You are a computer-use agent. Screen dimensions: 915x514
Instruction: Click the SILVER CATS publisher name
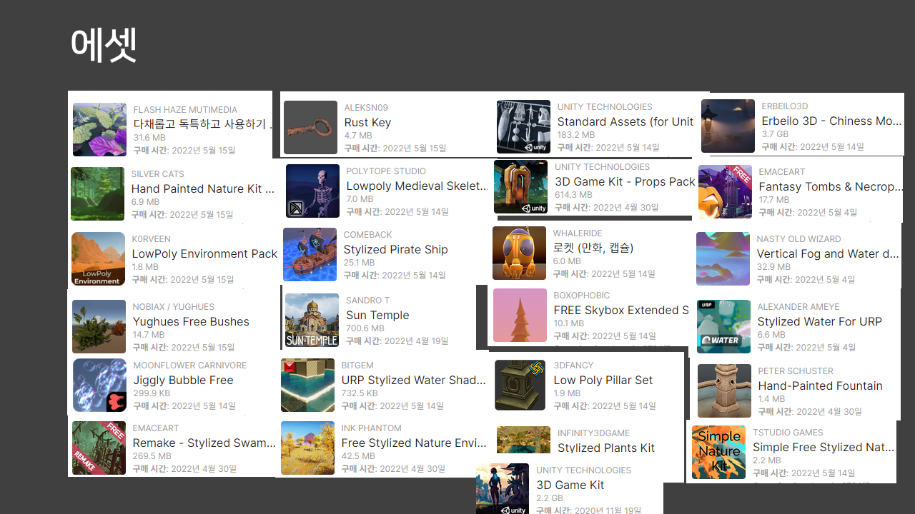tap(157, 174)
